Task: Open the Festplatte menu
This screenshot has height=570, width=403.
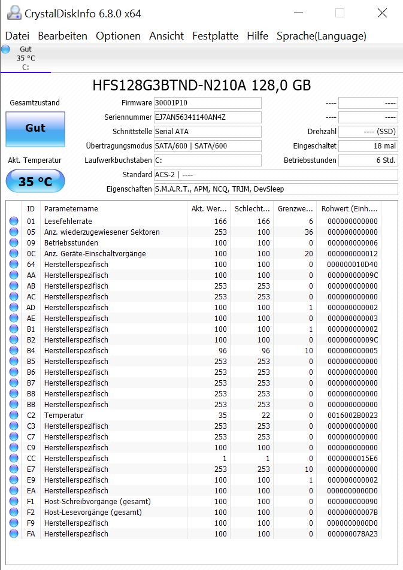Action: [x=216, y=36]
